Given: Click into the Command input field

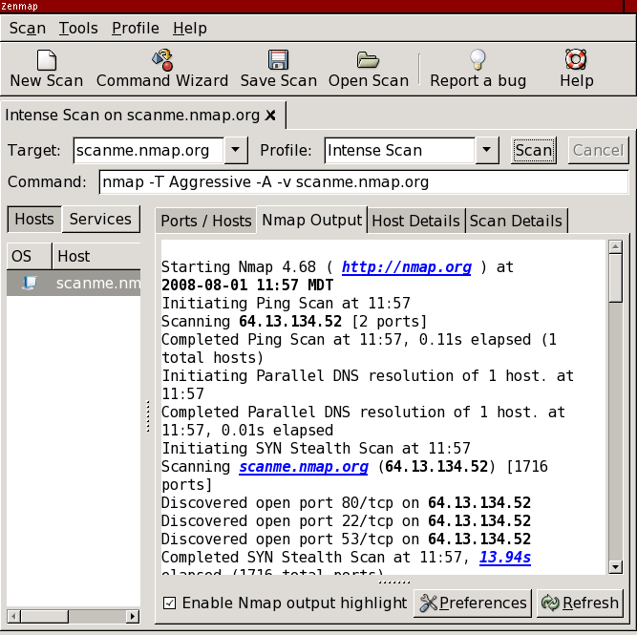Looking at the screenshot, I should 364,182.
